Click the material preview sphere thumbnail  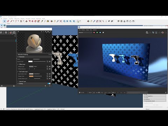point(34,43)
